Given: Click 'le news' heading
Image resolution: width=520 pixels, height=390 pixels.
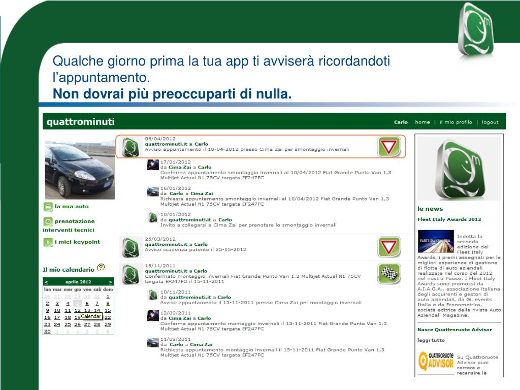Looking at the screenshot, I should [430, 209].
